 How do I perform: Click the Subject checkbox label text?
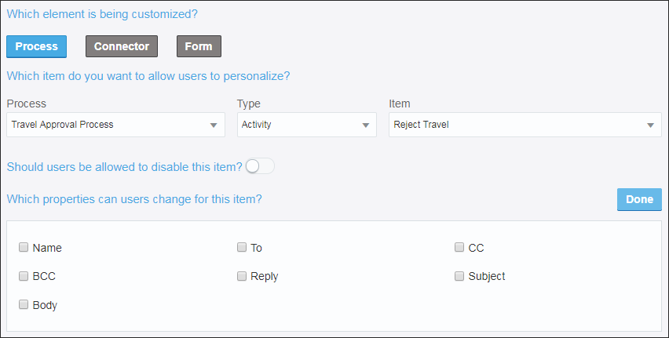pos(487,276)
